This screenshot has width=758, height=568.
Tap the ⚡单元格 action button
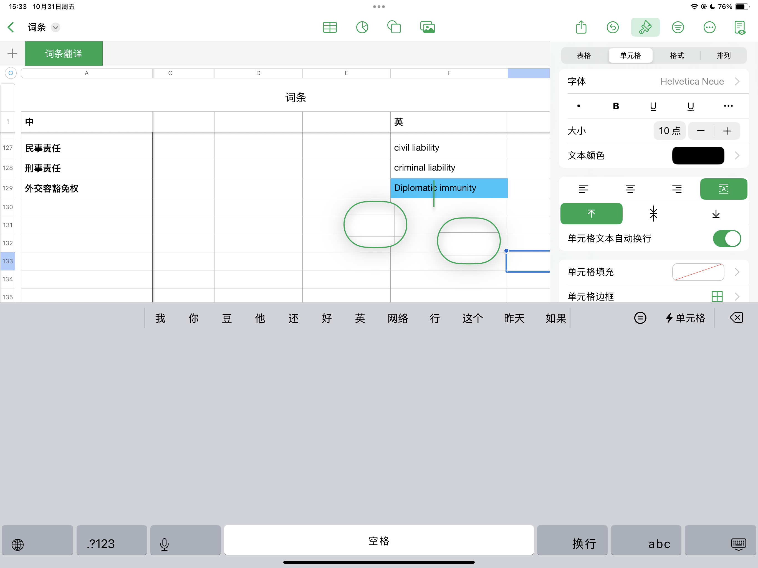click(685, 318)
